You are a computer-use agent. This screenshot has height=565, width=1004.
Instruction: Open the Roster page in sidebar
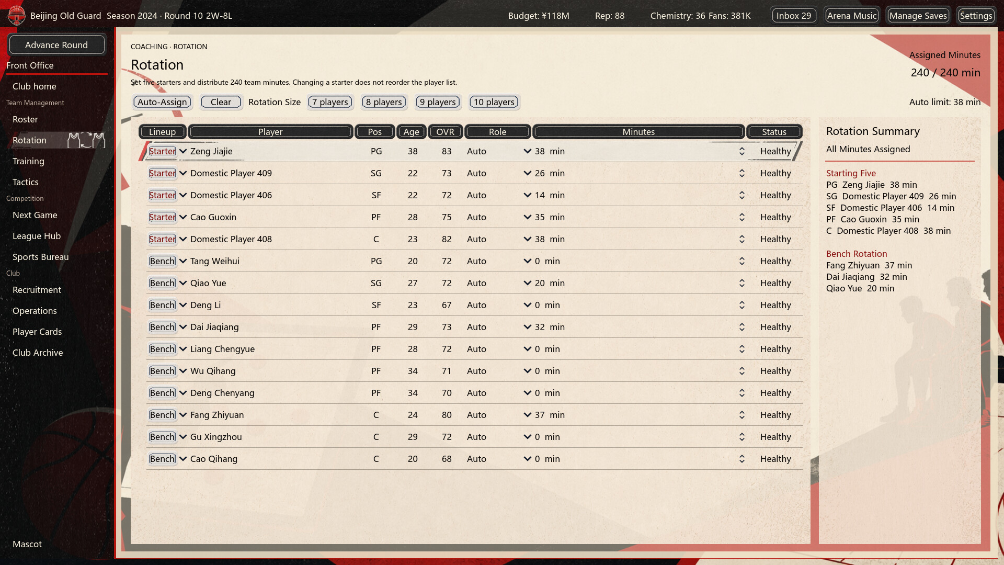(x=25, y=119)
